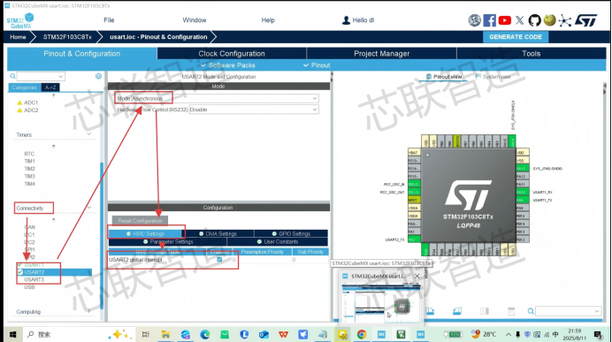Open the User Constants tab
Image resolution: width=612 pixels, height=342 pixels.
[277, 242]
